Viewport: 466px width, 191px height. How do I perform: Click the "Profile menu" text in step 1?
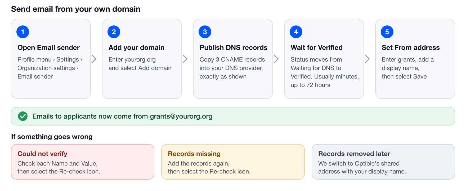coord(34,59)
